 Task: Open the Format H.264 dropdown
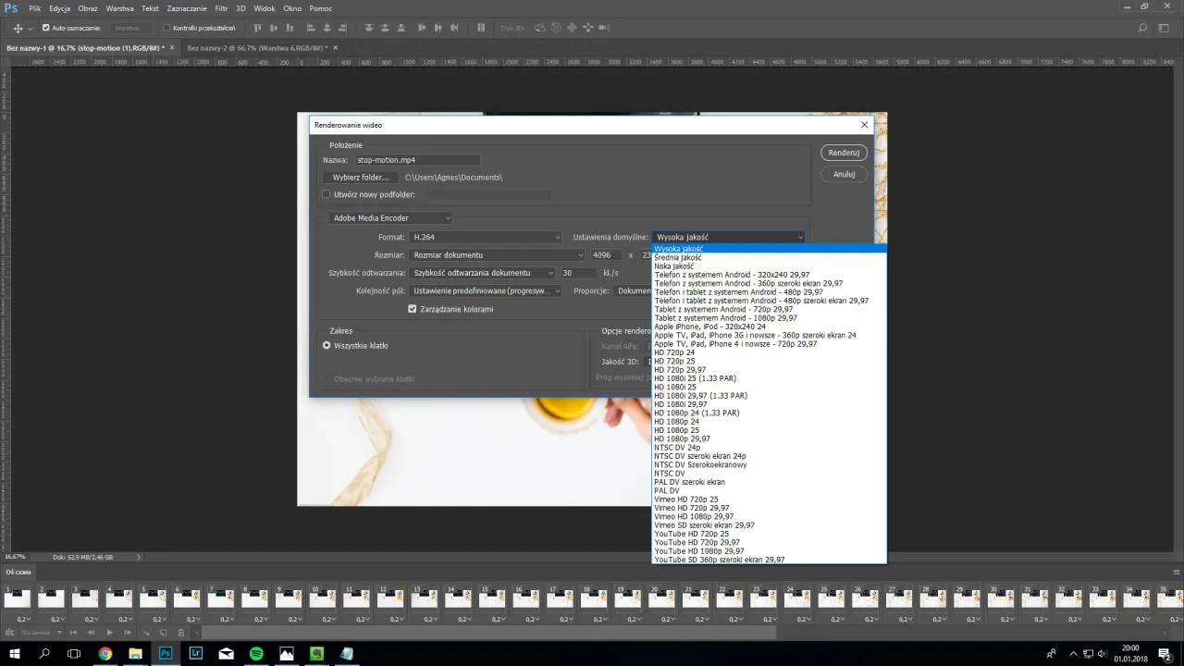pyautogui.click(x=486, y=238)
